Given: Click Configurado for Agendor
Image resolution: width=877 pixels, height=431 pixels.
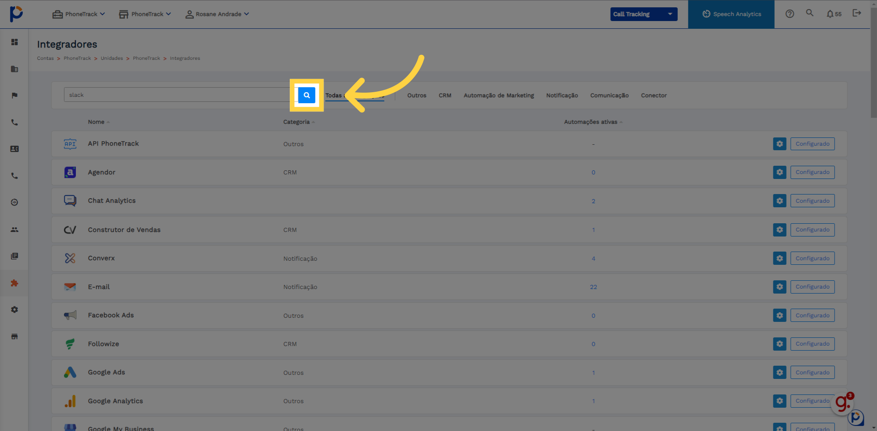Looking at the screenshot, I should pos(813,172).
